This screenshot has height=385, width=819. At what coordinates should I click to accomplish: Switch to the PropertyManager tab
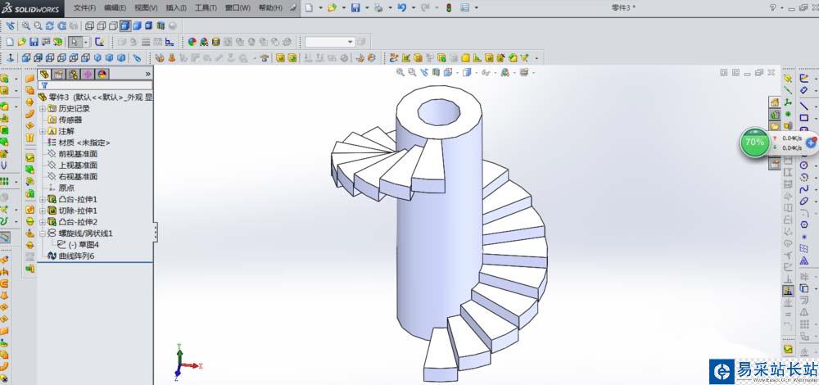(x=59, y=75)
